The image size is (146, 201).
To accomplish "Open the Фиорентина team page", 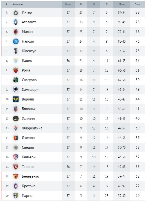I will pyautogui.click(x=32, y=128).
